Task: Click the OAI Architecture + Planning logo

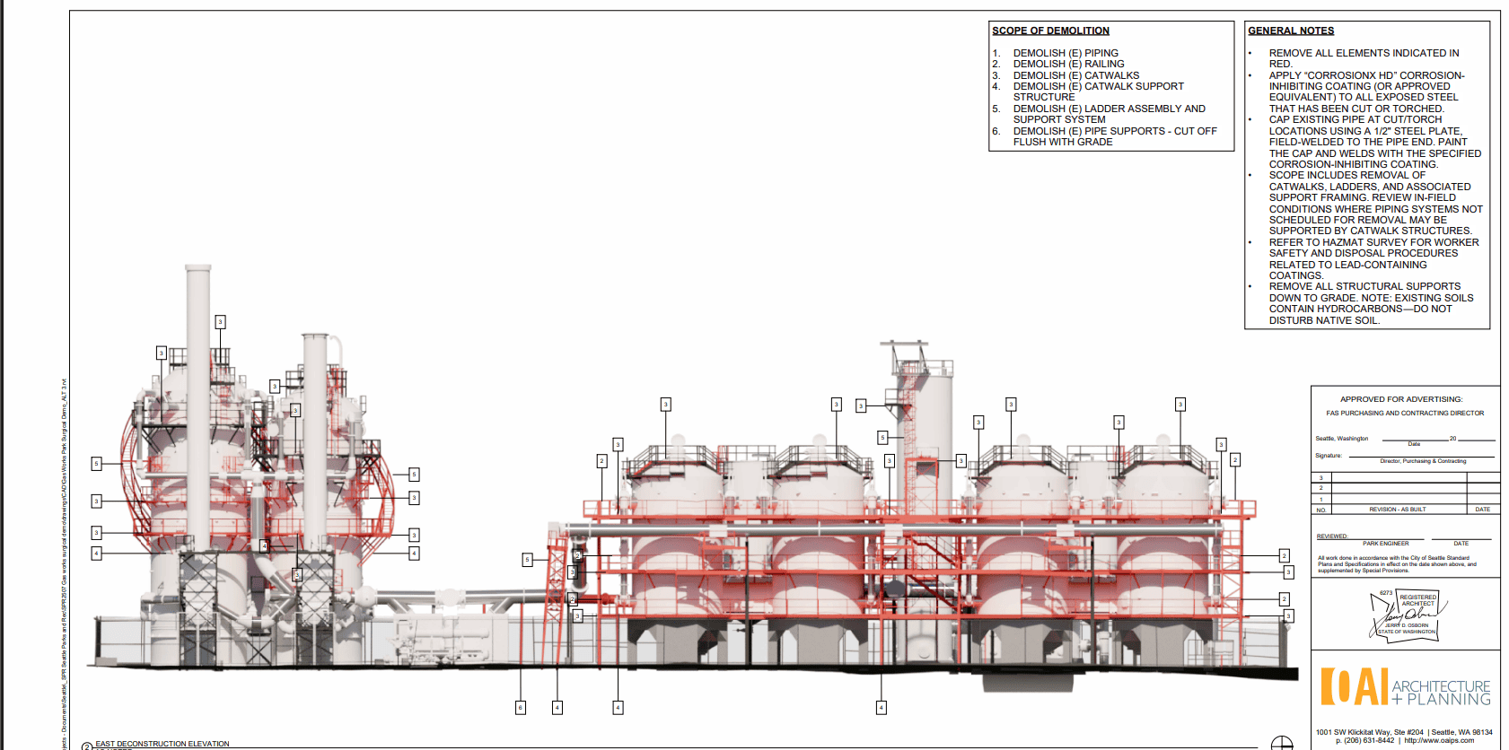Action: tap(1405, 687)
